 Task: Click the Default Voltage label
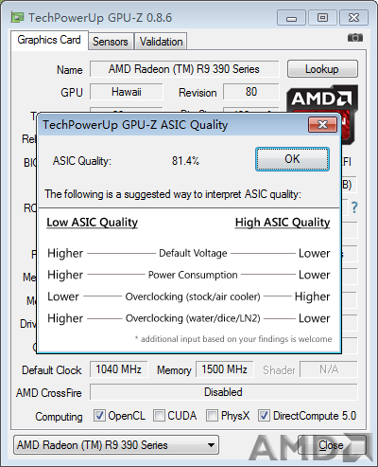[x=193, y=253]
